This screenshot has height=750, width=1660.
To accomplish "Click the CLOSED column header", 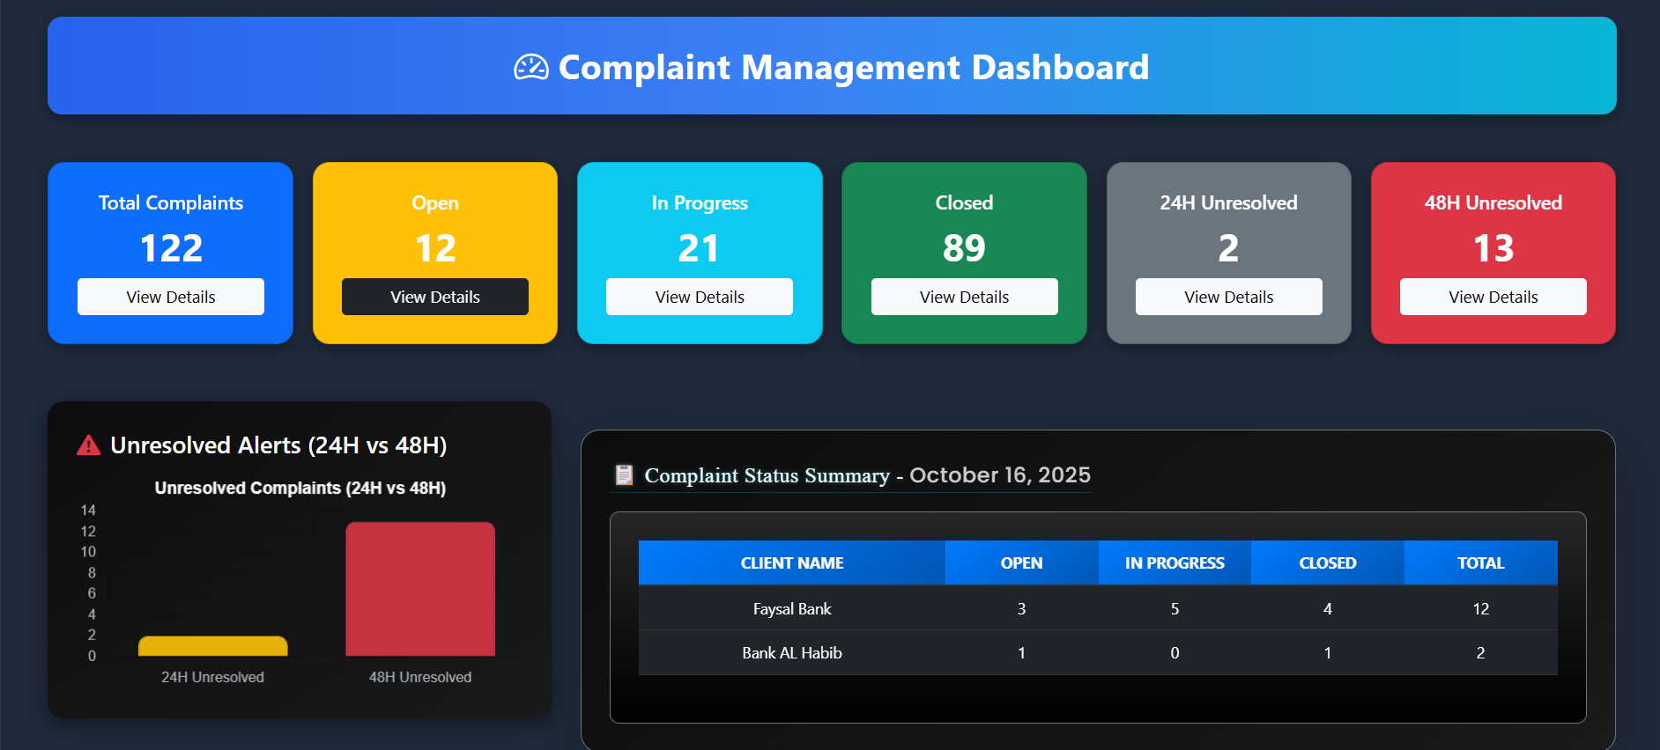I will click(x=1328, y=562).
